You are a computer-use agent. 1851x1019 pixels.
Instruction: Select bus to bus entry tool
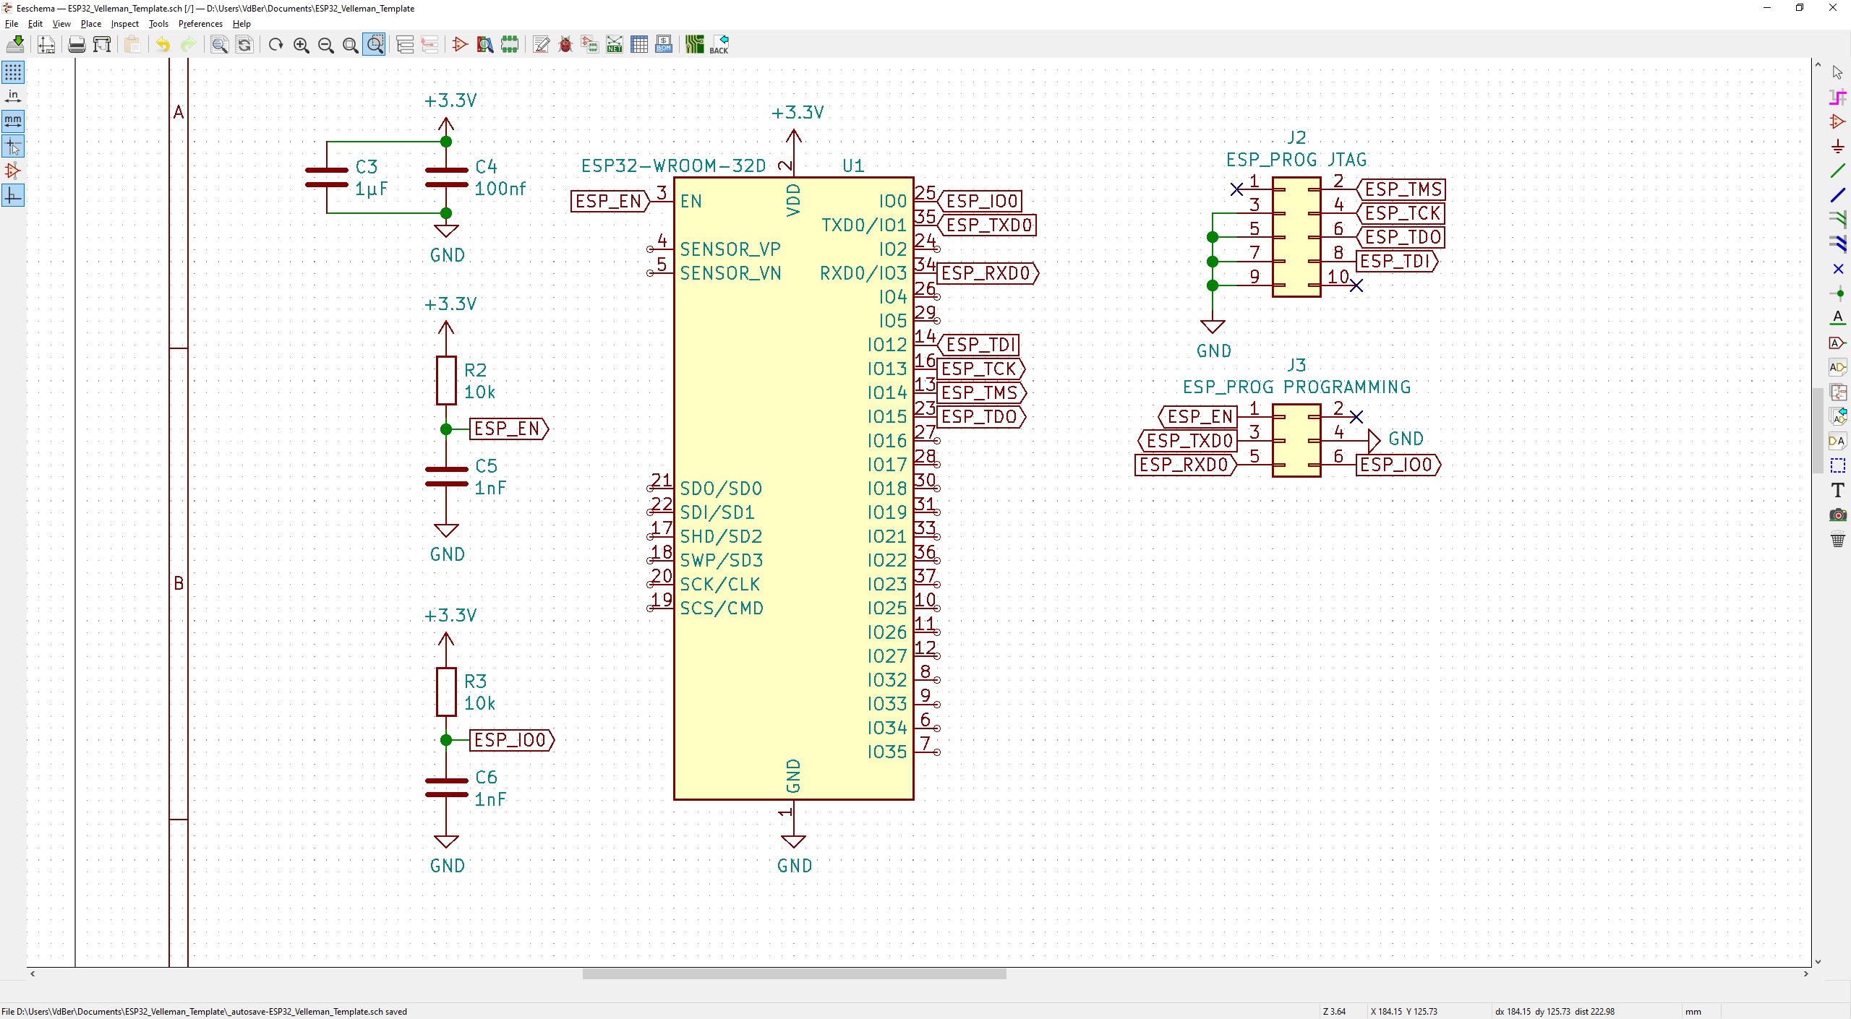pyautogui.click(x=1837, y=244)
